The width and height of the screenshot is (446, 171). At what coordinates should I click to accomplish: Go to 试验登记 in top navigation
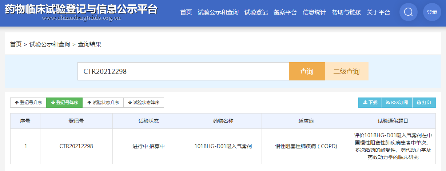(x=256, y=12)
